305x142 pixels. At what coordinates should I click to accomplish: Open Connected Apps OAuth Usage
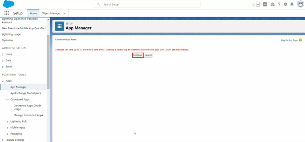pyautogui.click(x=27, y=107)
